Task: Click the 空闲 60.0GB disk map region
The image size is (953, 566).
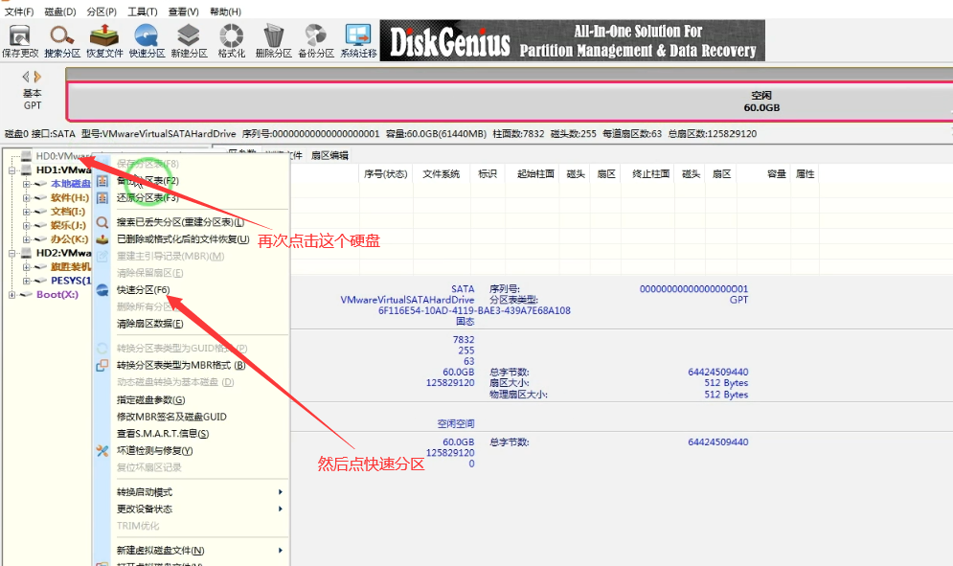Action: click(x=510, y=102)
